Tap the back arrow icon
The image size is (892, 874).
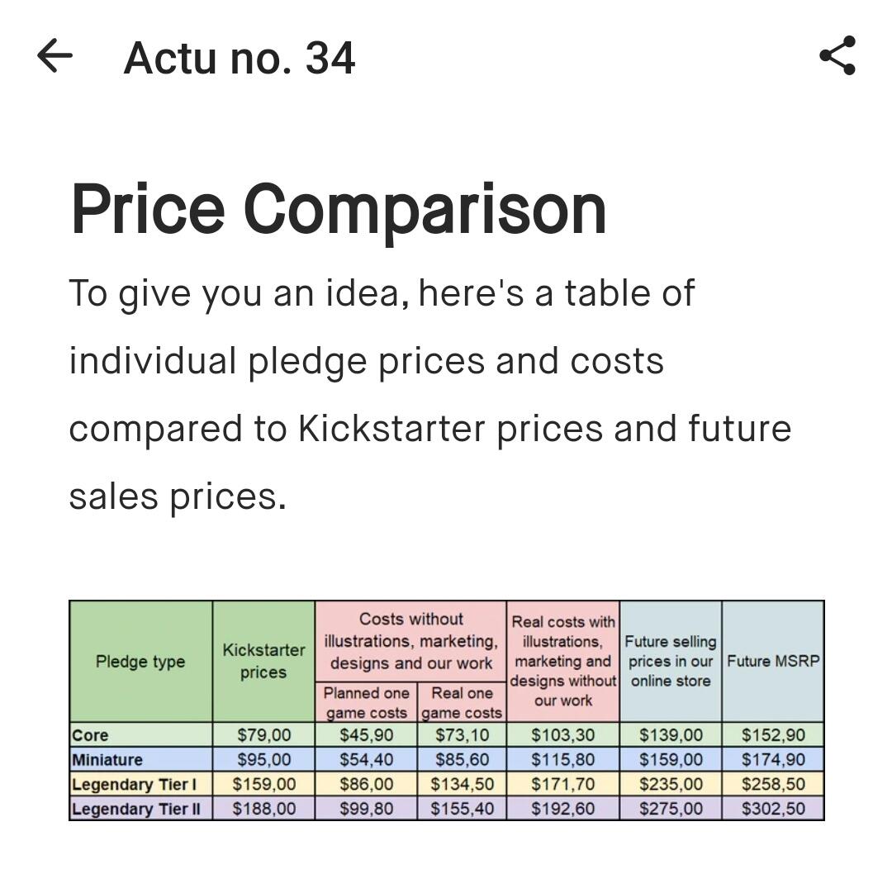pos(55,56)
